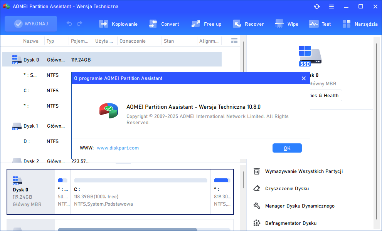Sort by Nazwa column header
The height and width of the screenshot is (231, 382).
click(x=31, y=41)
